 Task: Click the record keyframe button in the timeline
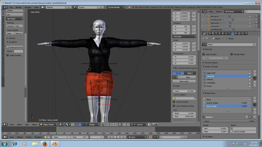[150, 137]
